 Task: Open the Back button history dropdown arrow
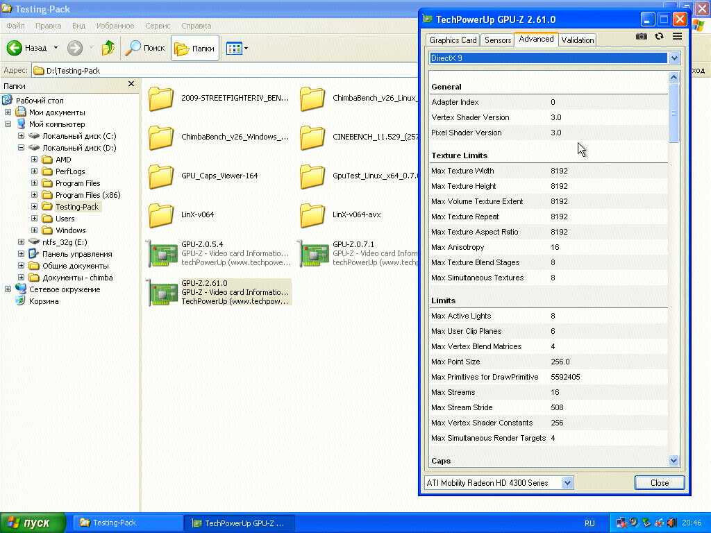point(56,48)
